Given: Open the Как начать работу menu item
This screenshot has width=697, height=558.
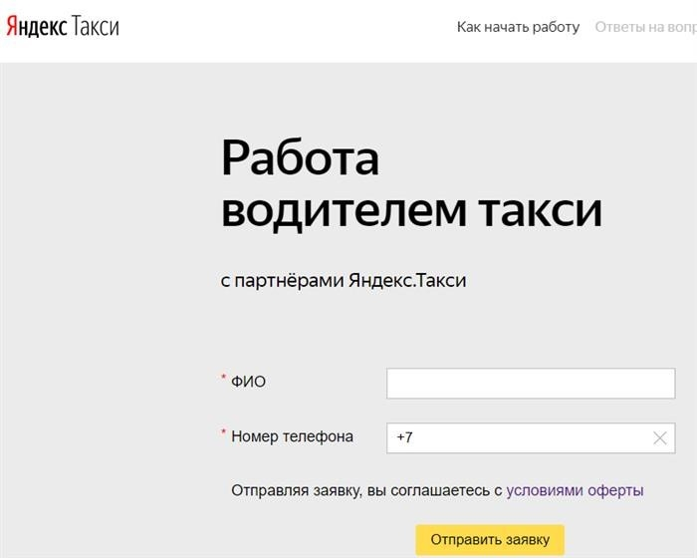Looking at the screenshot, I should pyautogui.click(x=518, y=27).
